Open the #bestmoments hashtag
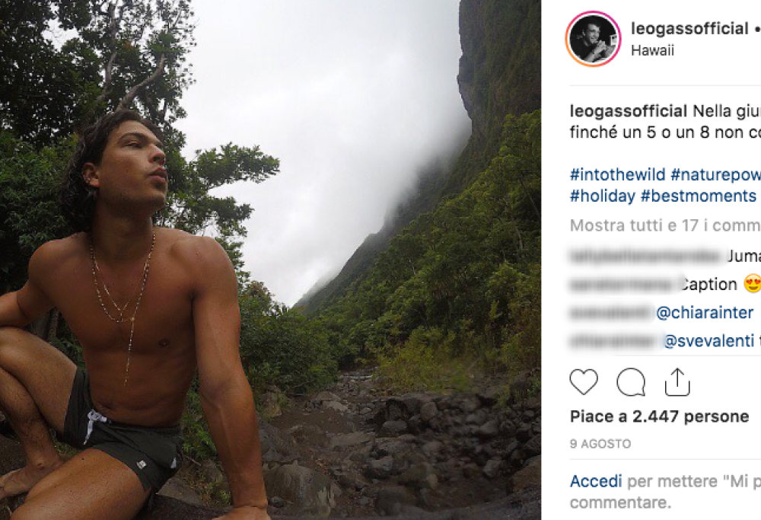Image resolution: width=761 pixels, height=520 pixels. pos(698,196)
